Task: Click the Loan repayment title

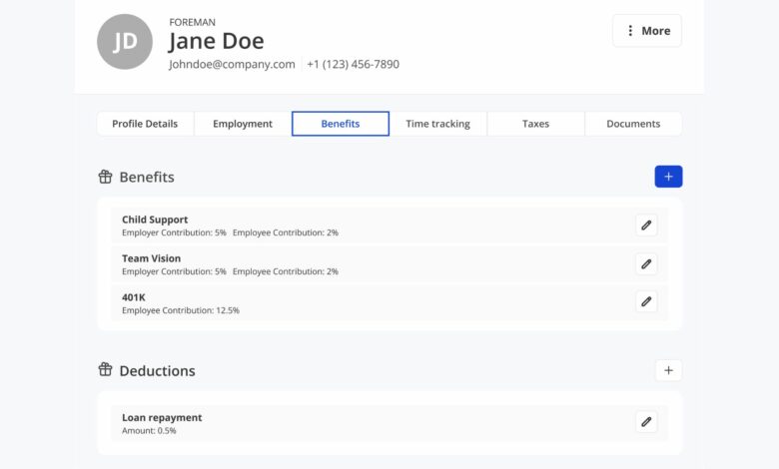Action: (162, 417)
